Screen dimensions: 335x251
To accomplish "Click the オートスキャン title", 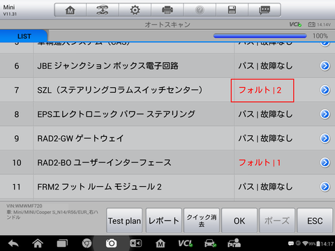I will pos(167,24).
